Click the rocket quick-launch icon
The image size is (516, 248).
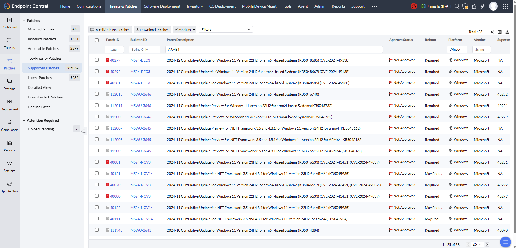(474, 6)
